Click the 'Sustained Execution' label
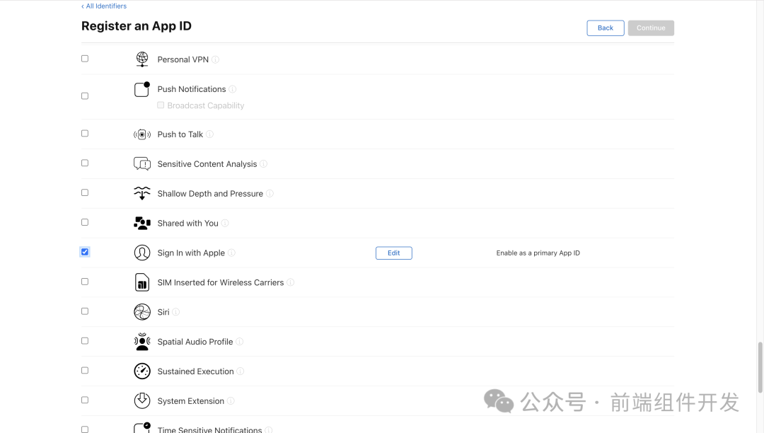Viewport: 764px width, 433px height. click(195, 371)
